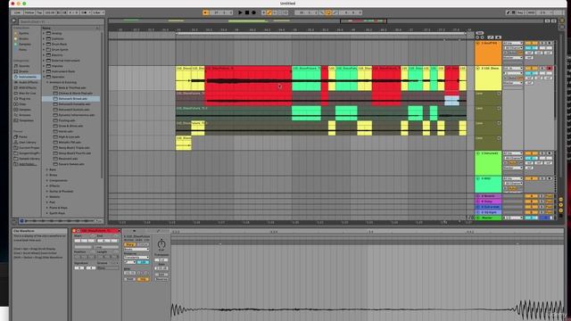Toggle the orange Automation Arm button
Image resolution: width=571 pixels, height=321 pixels.
pyautogui.click(x=269, y=12)
